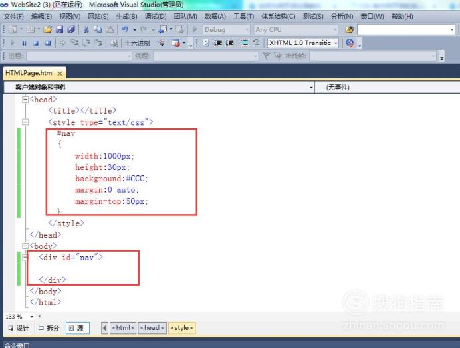Click the Continue debug arrow icon

tap(13, 43)
